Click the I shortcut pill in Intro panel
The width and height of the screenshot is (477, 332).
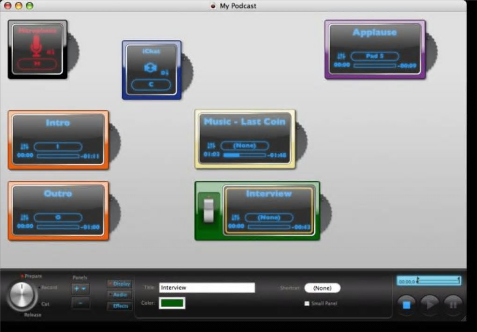coord(58,147)
